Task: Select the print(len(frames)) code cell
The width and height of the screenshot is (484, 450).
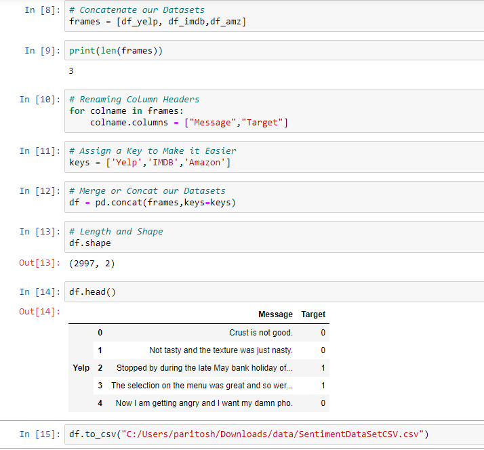Action: click(274, 50)
